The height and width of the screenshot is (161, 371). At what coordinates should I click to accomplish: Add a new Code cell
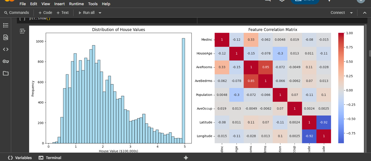point(45,13)
